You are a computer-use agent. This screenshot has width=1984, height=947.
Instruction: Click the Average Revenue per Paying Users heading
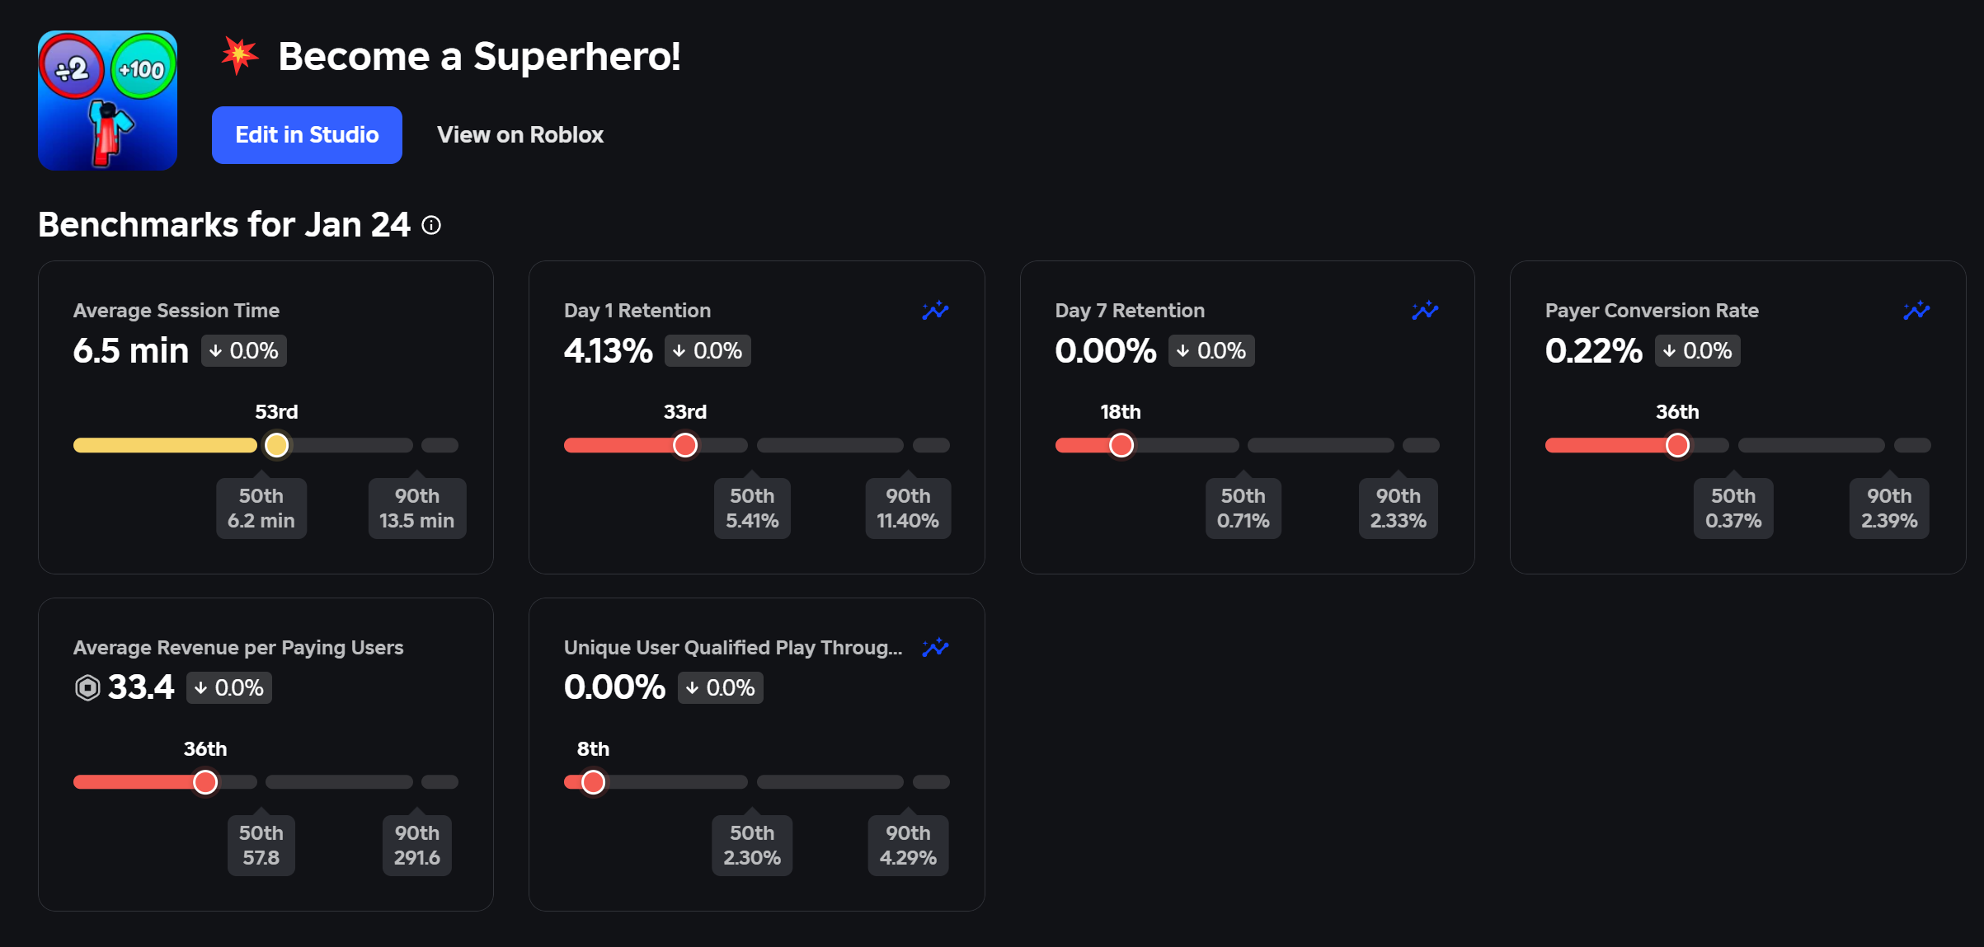238,648
